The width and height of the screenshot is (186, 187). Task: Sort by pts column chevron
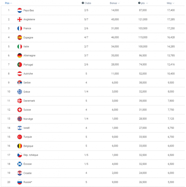147,3
